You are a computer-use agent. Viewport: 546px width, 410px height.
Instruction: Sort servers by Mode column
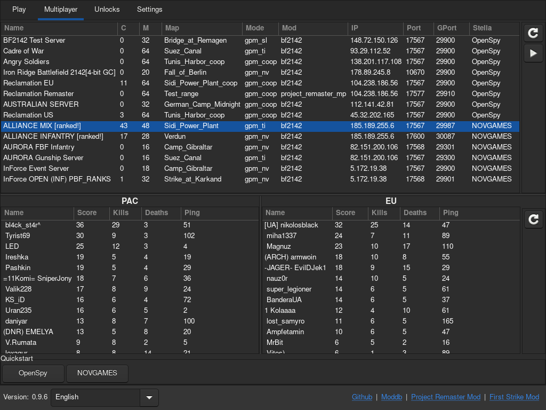tap(260, 28)
